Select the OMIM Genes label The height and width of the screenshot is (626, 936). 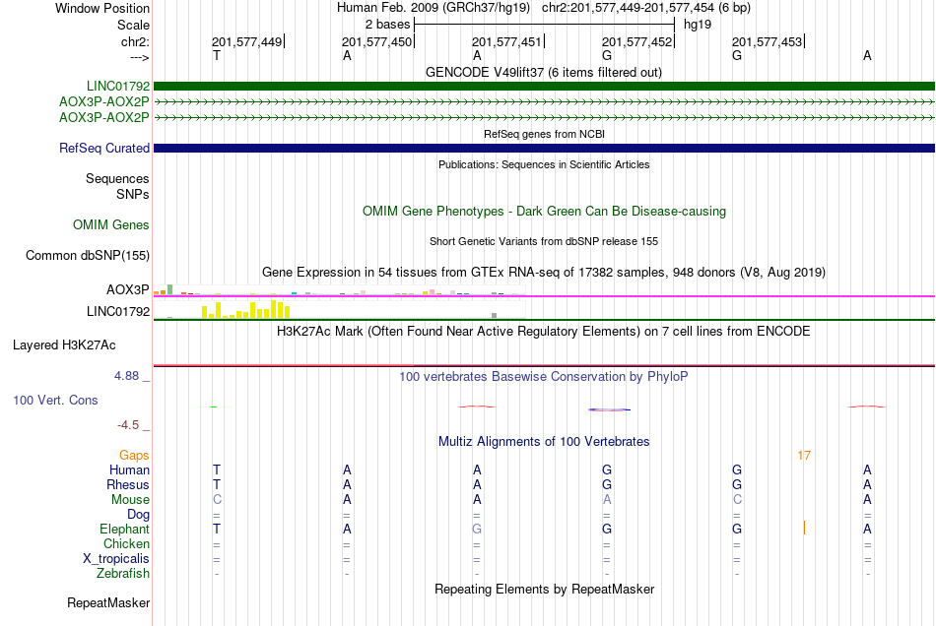click(110, 224)
